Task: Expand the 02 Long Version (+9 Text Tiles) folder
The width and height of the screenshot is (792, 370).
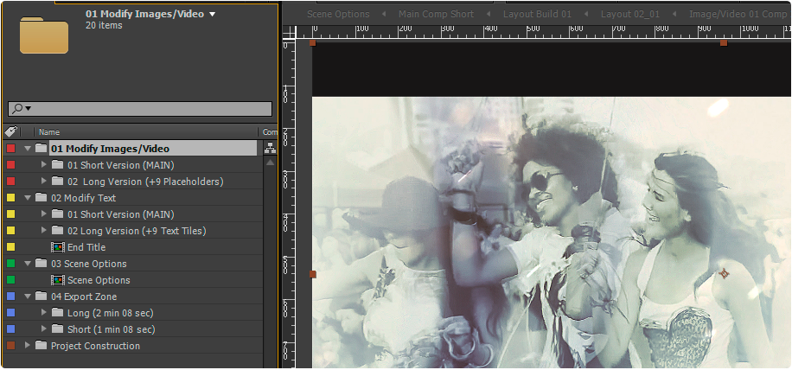Action: [44, 231]
